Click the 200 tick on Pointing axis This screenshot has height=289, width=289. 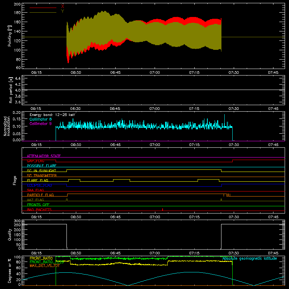tap(17, 4)
